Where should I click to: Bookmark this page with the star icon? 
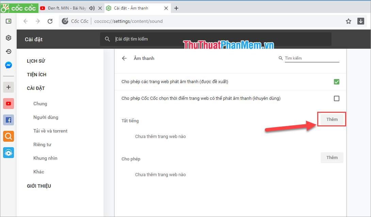point(348,21)
